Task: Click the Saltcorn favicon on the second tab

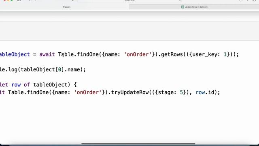Action: [183, 7]
